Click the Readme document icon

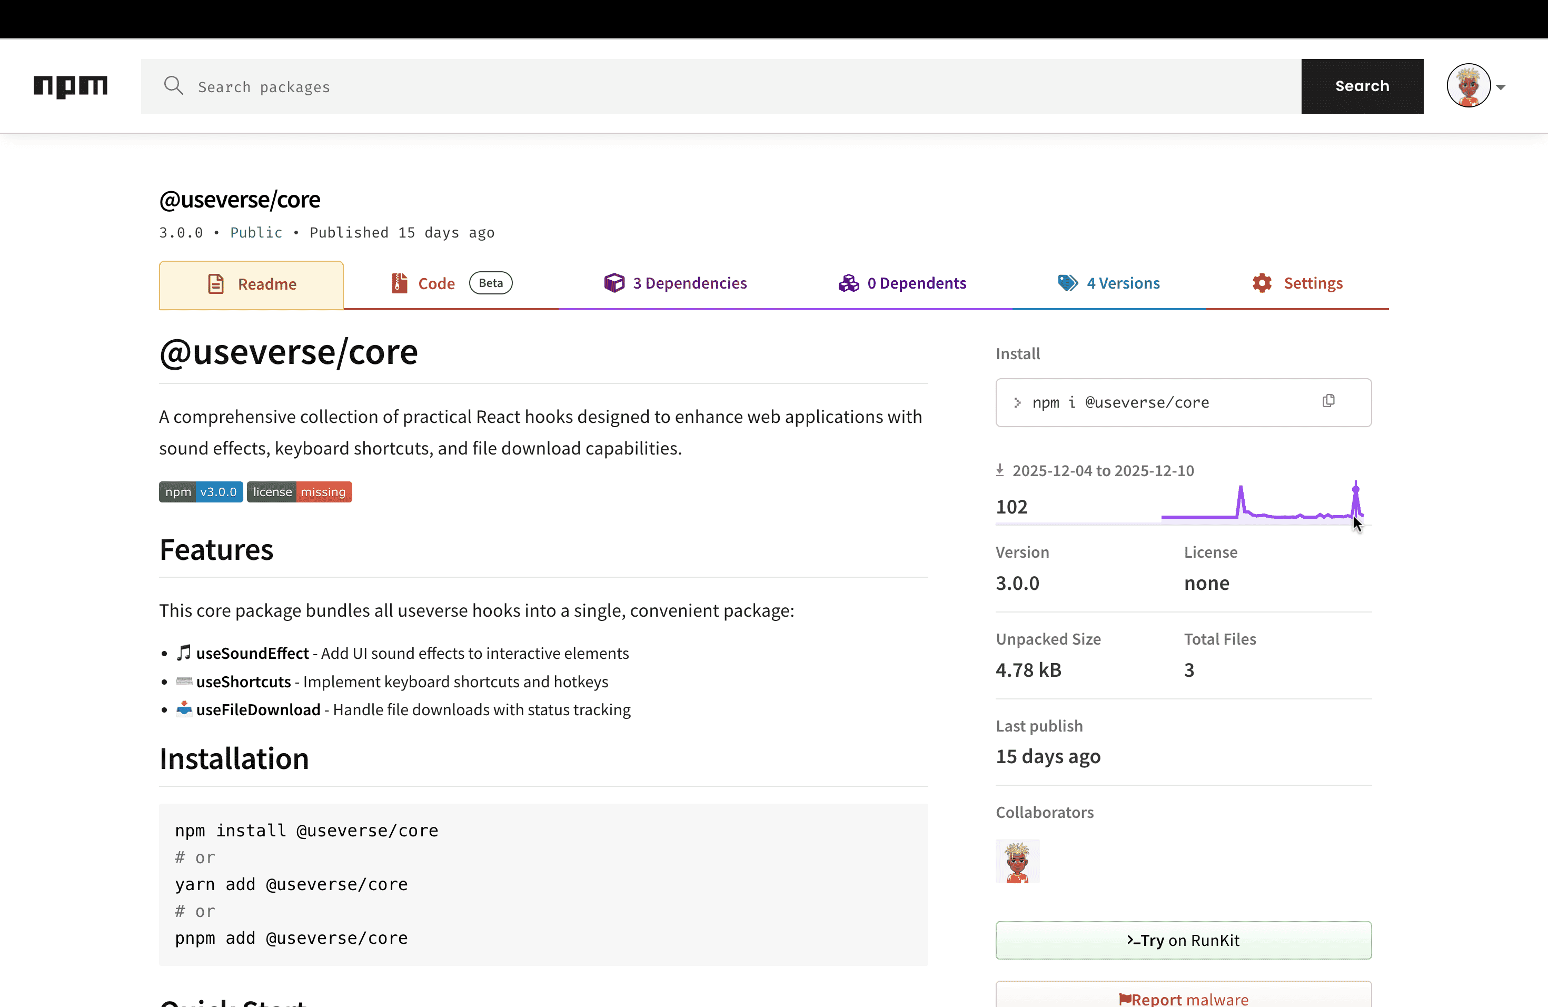[216, 283]
